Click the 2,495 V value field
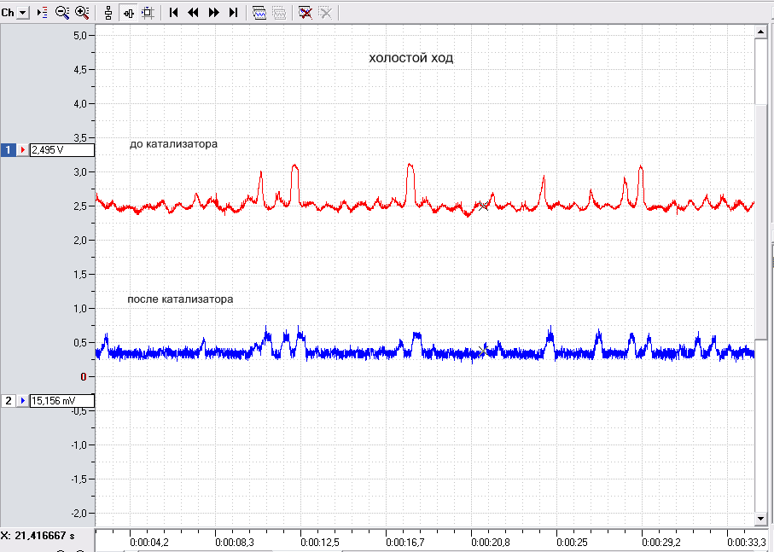774x552 pixels. click(x=62, y=150)
